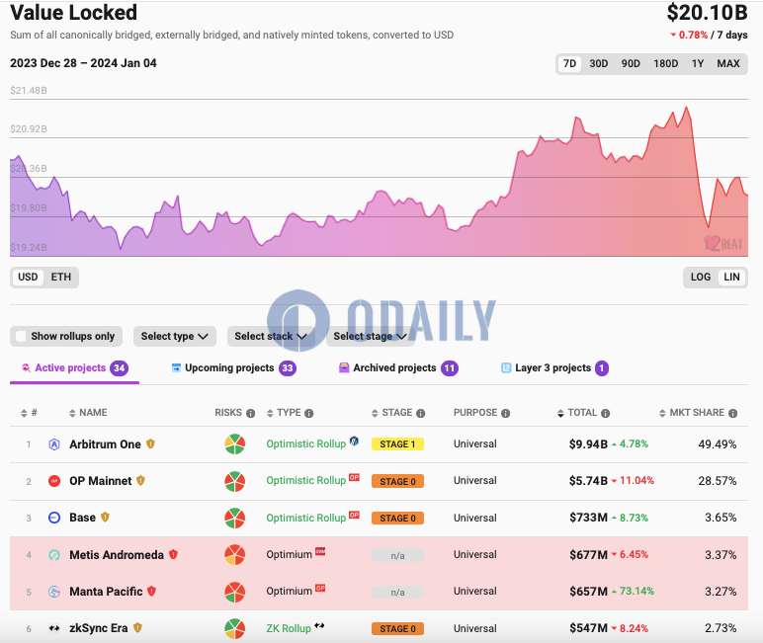
Task: Click the OP Mainnet logo icon
Action: click(x=54, y=481)
